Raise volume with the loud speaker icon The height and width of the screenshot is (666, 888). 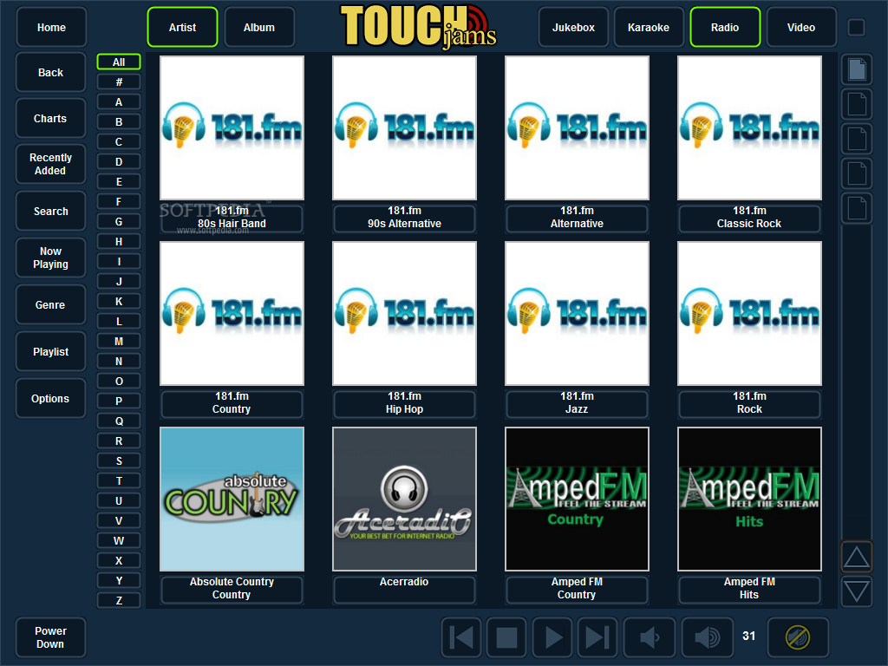[707, 637]
